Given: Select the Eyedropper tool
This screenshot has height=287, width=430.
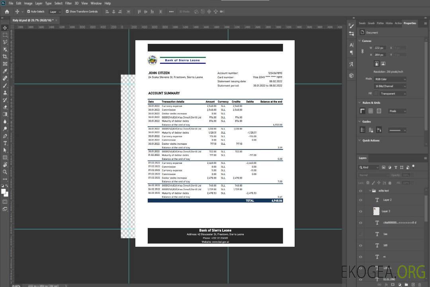Looking at the screenshot, I should [x=5, y=71].
